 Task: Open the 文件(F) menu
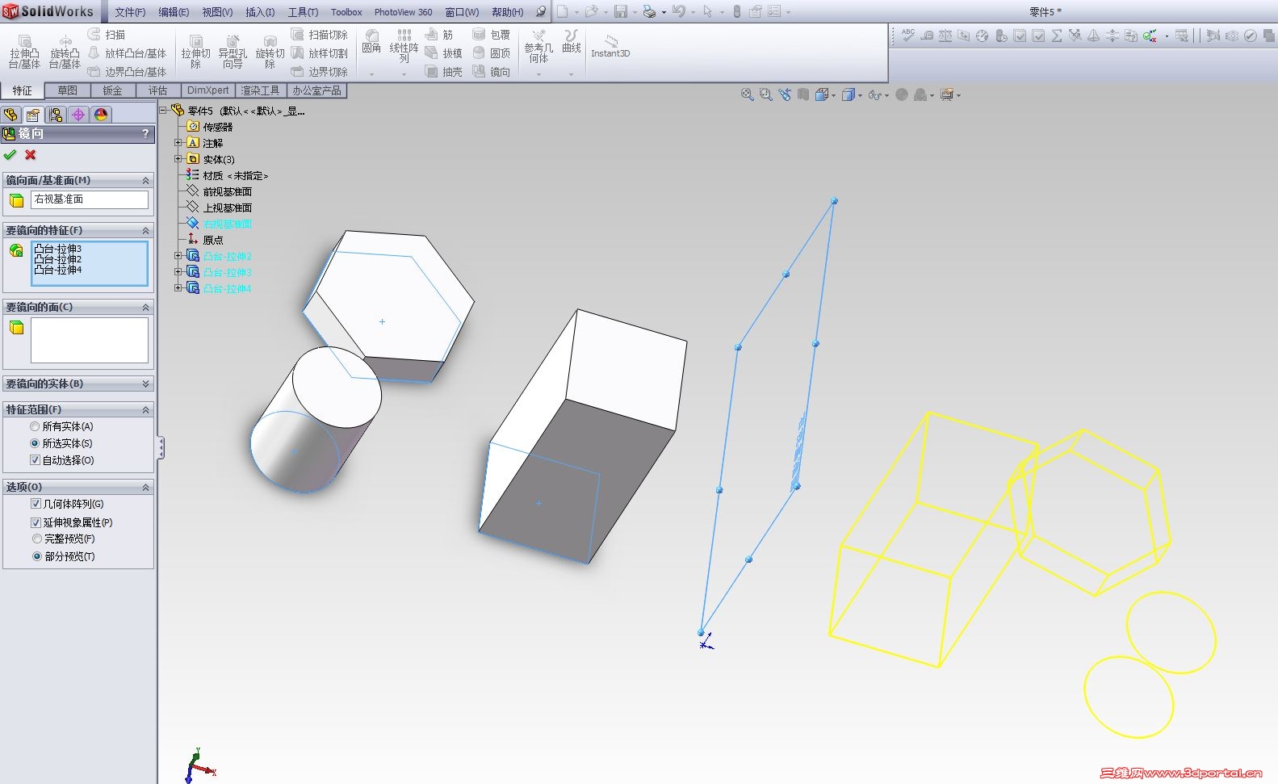pos(130,12)
